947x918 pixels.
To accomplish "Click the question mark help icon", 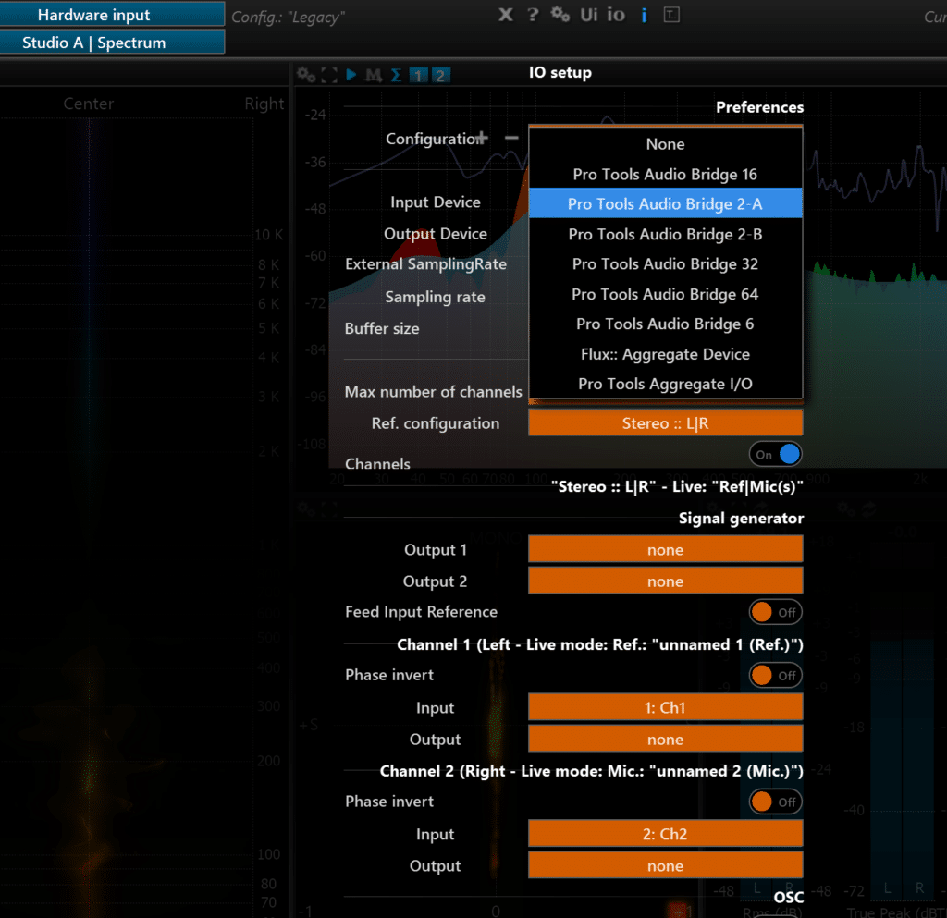I will pos(533,15).
